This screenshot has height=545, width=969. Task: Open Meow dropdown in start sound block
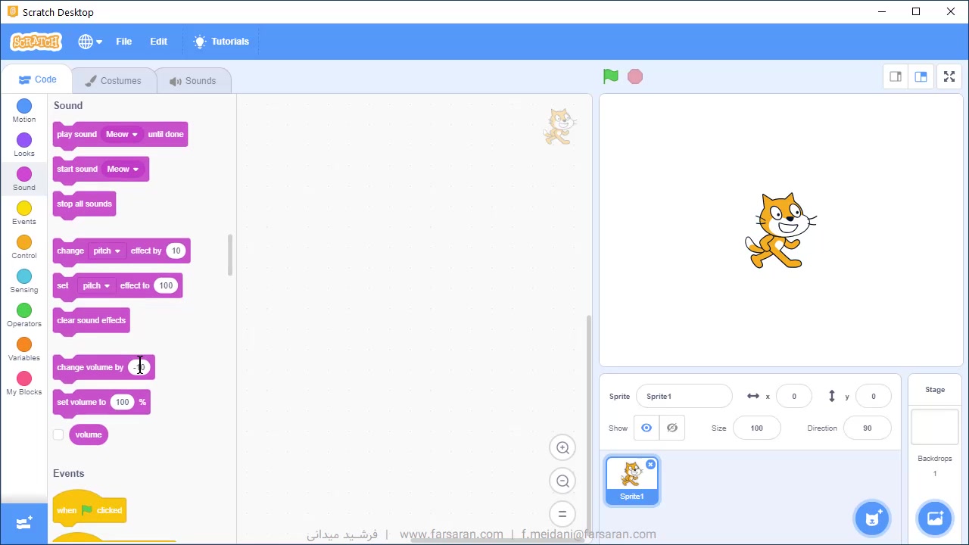123,169
